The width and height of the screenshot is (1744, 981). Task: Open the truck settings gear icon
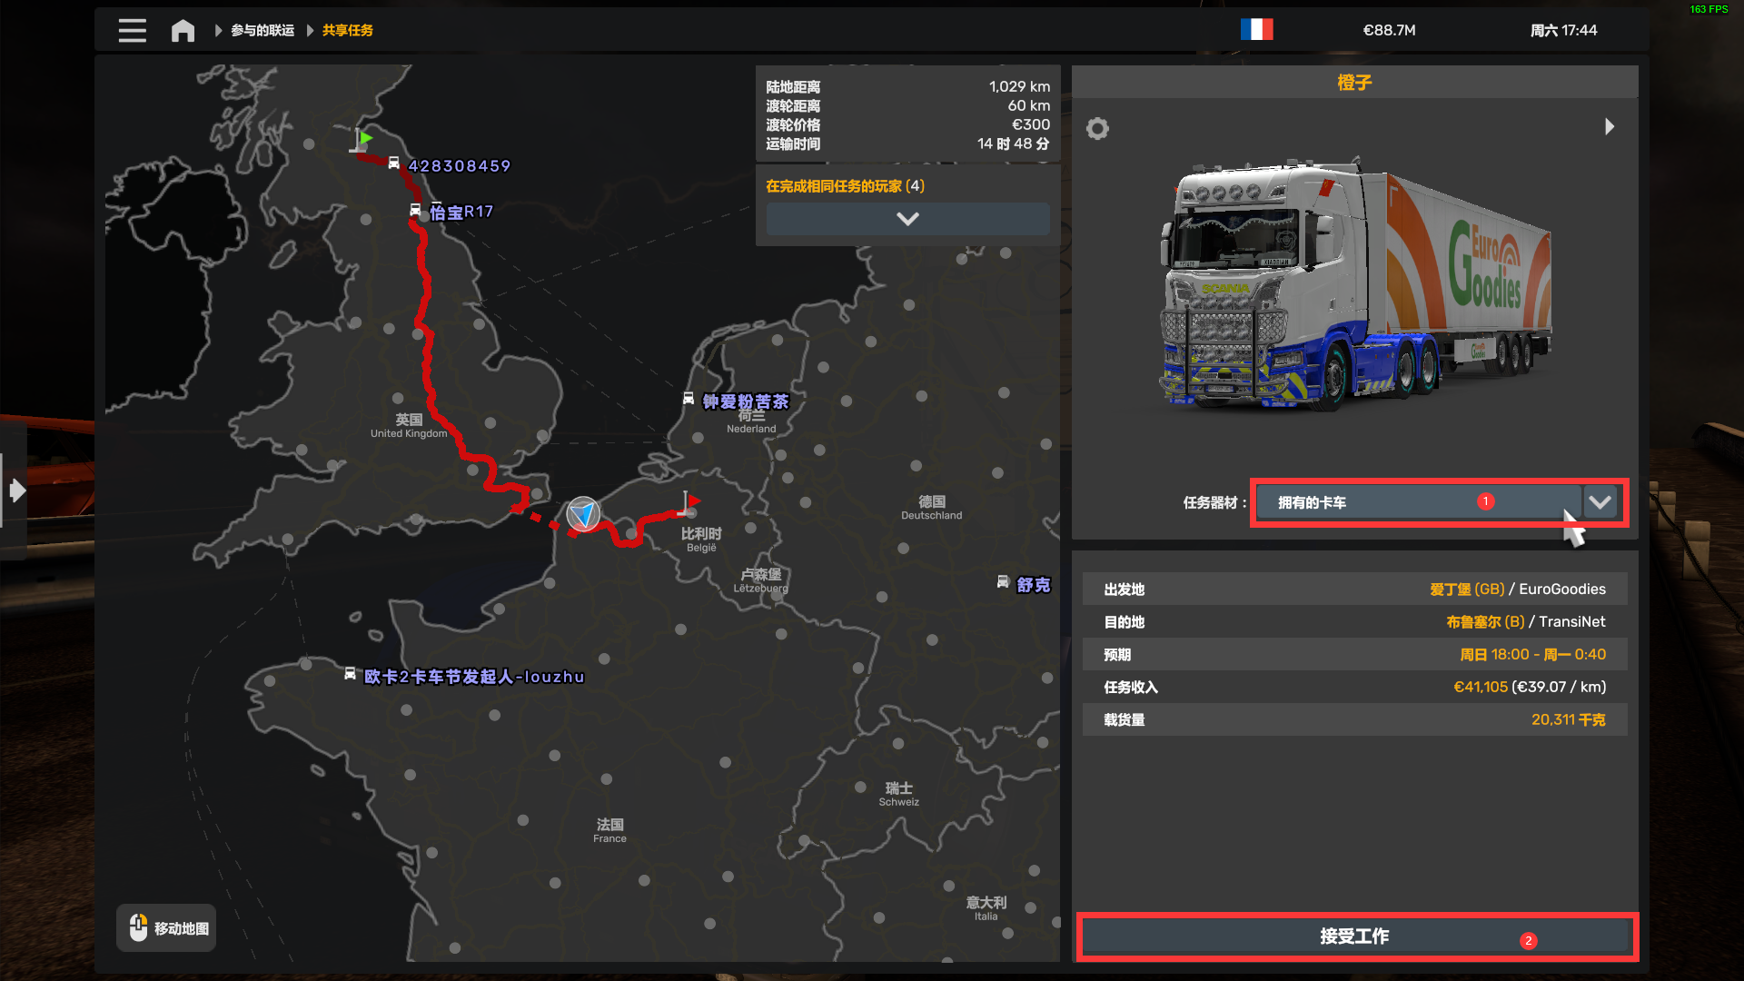pyautogui.click(x=1097, y=128)
